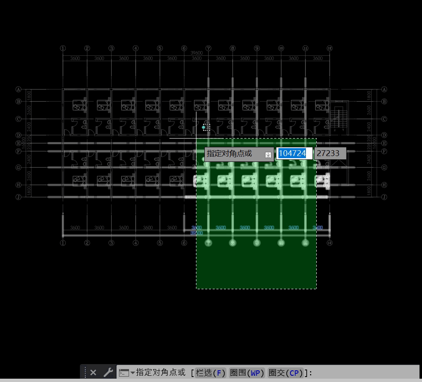The width and height of the screenshot is (422, 382).
Task: Click grid axis bubble 12 at top
Action: [330, 48]
